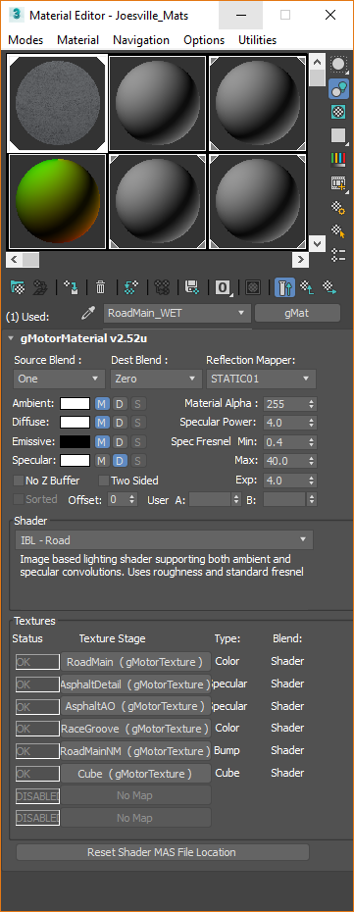
Task: Click the Put to Library icon
Action: 192,286
